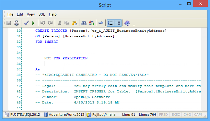Click the Save floppy disk icon
Screen dimensions: 210x121
click(x=9, y=23)
